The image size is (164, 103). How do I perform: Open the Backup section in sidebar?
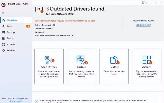coord(16,32)
